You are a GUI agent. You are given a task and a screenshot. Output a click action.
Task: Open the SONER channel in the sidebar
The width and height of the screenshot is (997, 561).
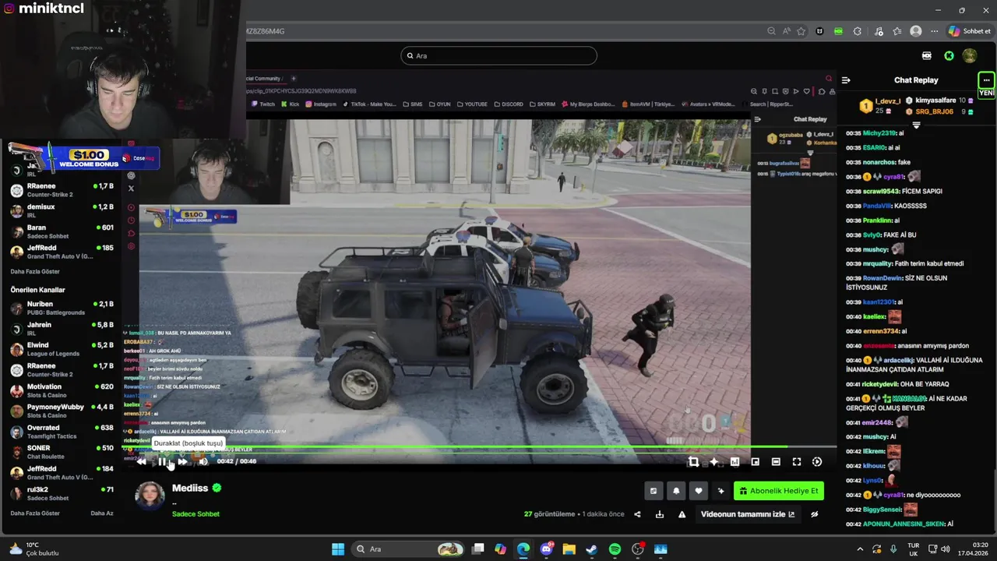point(62,452)
